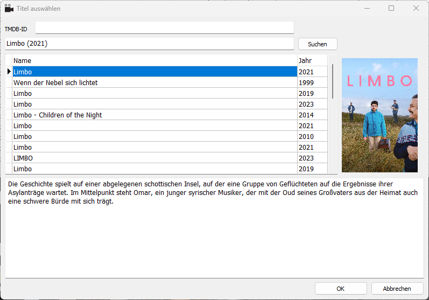Confirm selection with OK button
The image size is (429, 300).
341,289
